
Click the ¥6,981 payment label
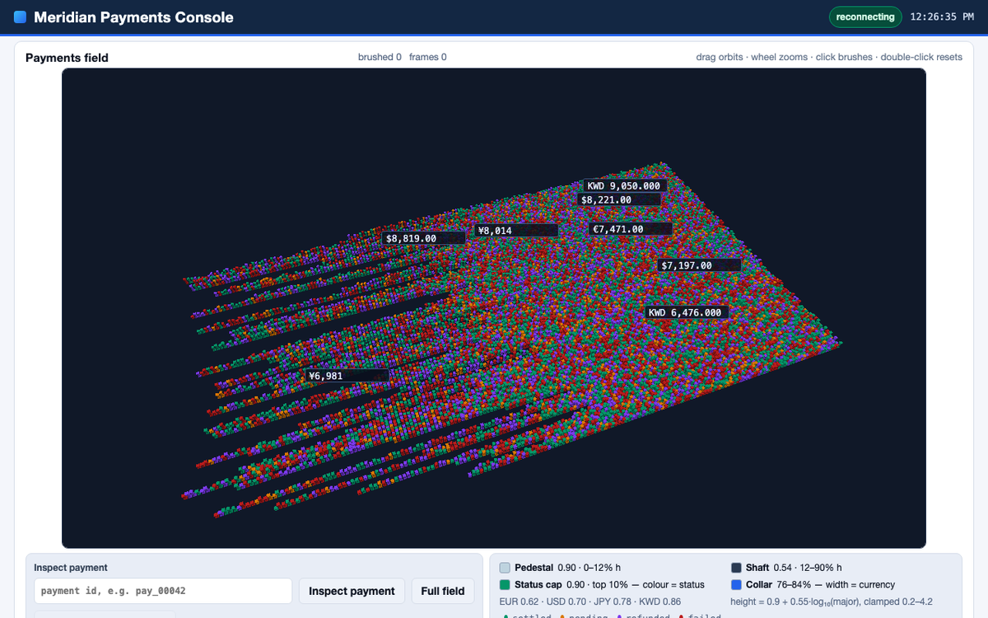point(347,376)
